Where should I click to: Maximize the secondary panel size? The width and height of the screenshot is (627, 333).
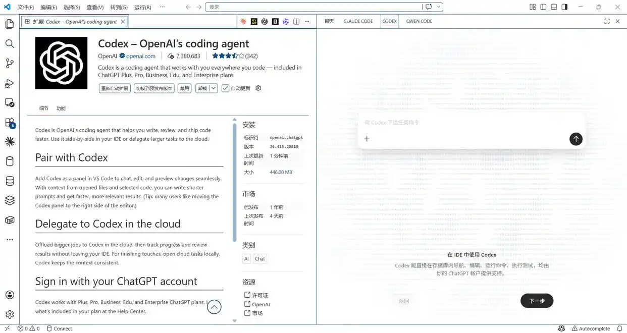[x=607, y=21]
